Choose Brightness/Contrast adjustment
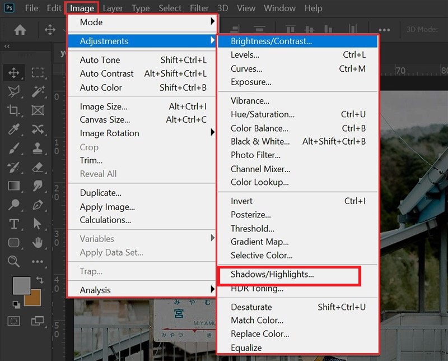448x361 pixels. click(x=298, y=41)
